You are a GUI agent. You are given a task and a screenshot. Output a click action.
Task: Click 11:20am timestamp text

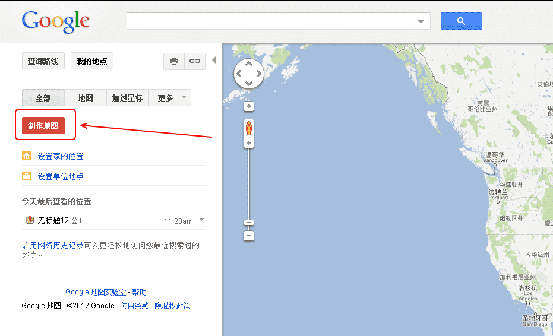[178, 221]
